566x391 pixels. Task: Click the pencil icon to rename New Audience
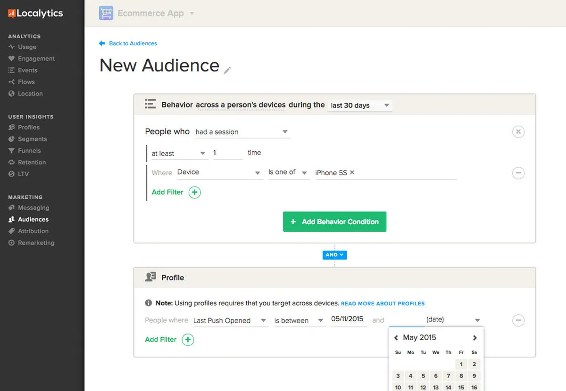coord(227,70)
